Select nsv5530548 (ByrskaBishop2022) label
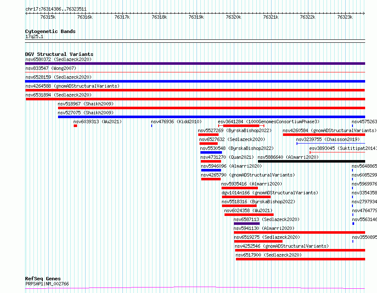377x293 pixels. click(237, 148)
